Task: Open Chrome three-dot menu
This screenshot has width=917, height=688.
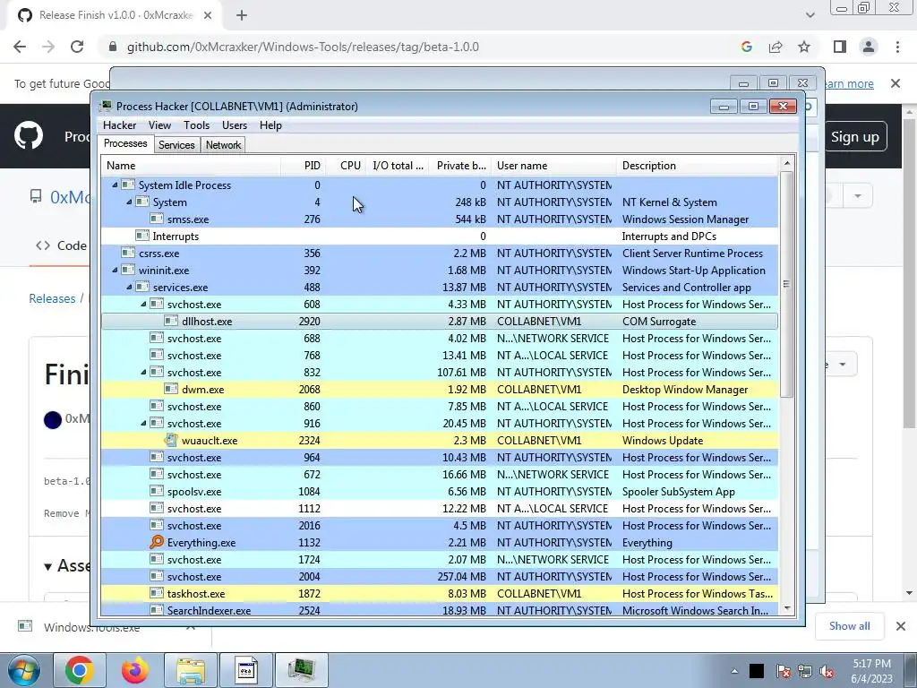Action: [897, 47]
